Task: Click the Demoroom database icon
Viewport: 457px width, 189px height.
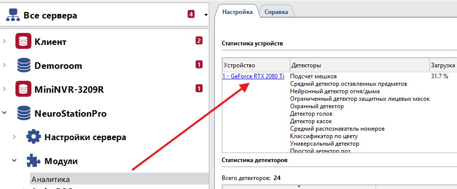Action: pyautogui.click(x=23, y=65)
